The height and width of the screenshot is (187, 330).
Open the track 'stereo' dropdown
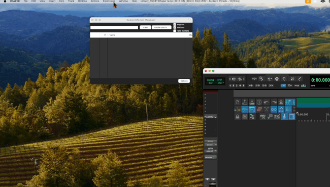click(x=211, y=145)
